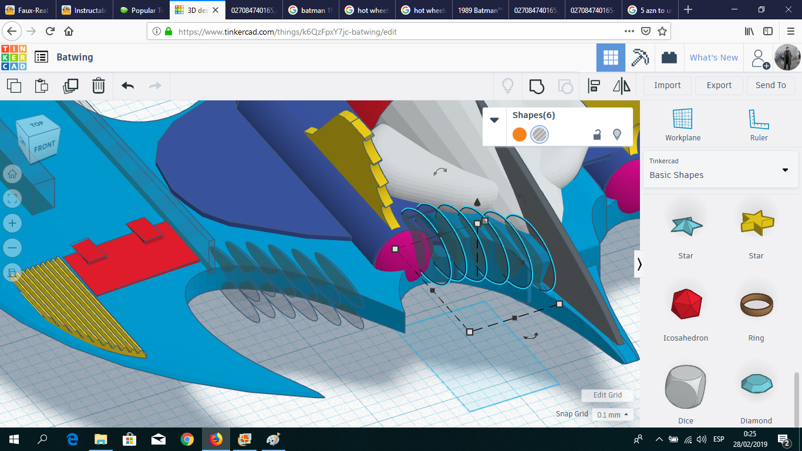The image size is (802, 451).
Task: Open the Windows Start menu
Action: click(14, 439)
